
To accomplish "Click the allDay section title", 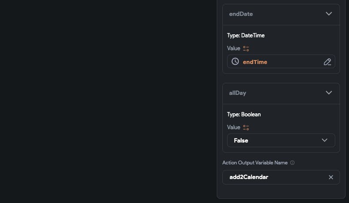I will click(x=237, y=93).
